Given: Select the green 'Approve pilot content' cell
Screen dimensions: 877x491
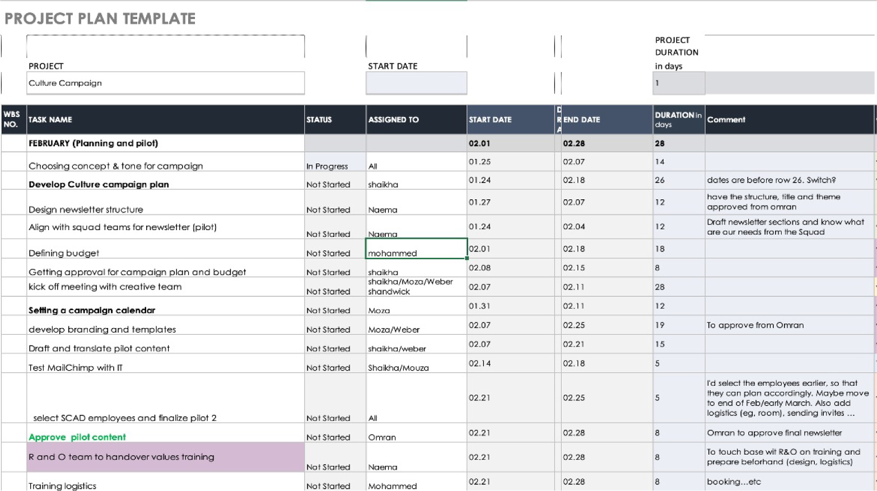Looking at the screenshot, I should 166,433.
